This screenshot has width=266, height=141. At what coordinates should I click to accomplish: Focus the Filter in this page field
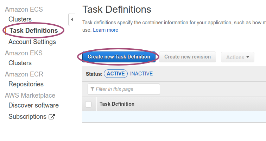[123, 89]
